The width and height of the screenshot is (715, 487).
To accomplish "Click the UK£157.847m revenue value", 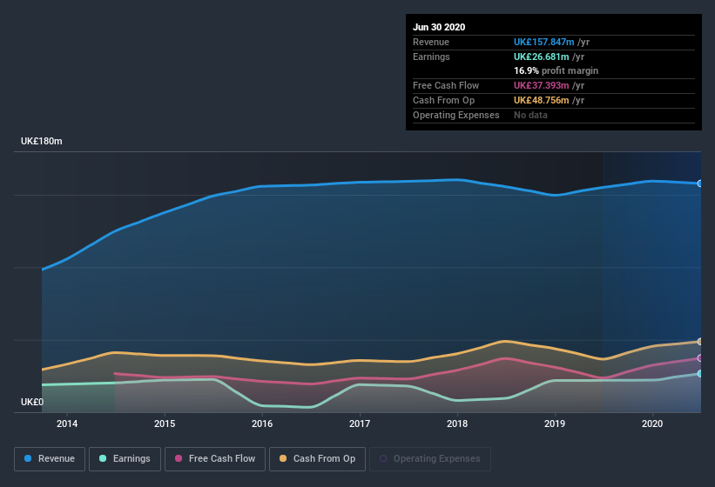I will [x=543, y=42].
